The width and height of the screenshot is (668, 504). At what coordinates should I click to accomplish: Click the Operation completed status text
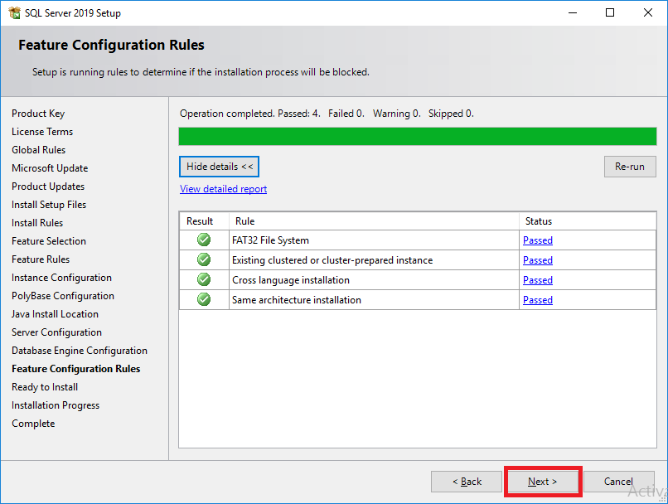coord(327,114)
